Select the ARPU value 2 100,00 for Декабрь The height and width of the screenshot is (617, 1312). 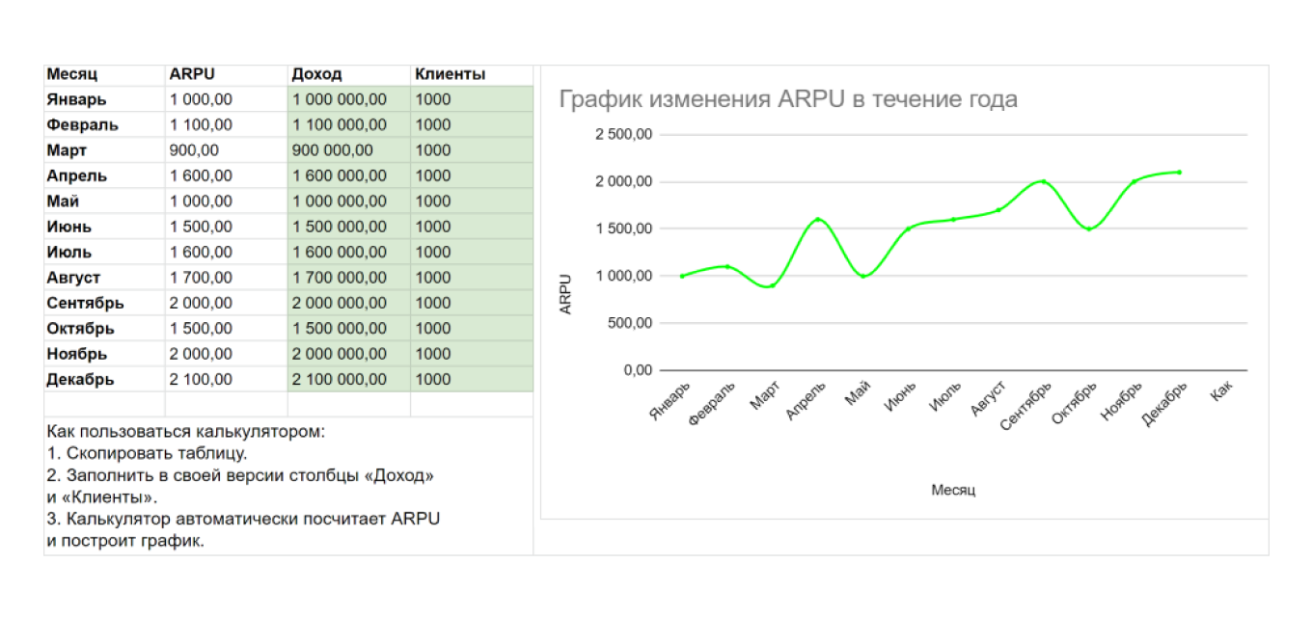pyautogui.click(x=203, y=379)
